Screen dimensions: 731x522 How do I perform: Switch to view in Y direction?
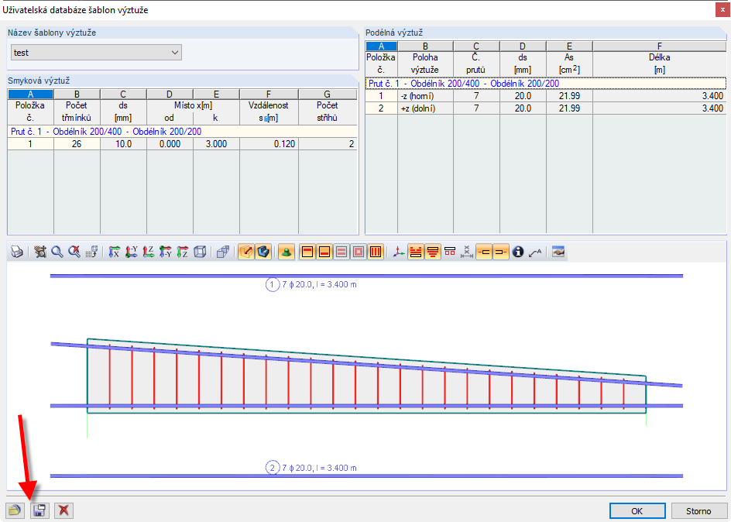click(x=132, y=252)
